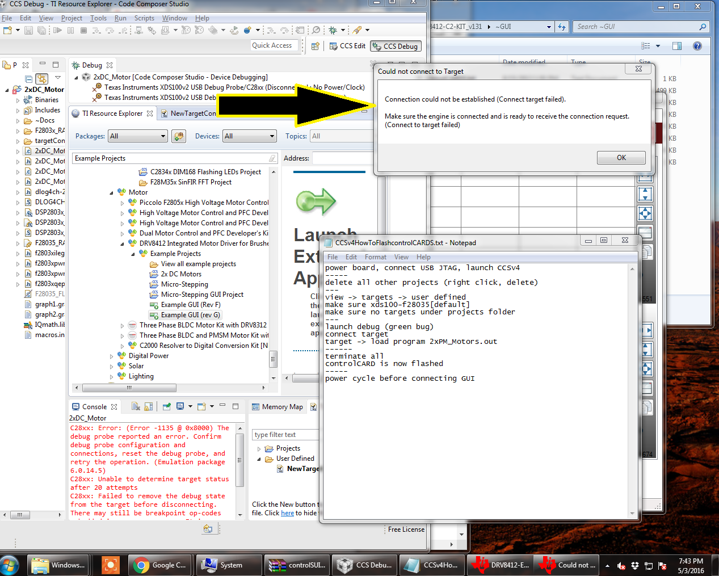719x576 pixels.
Task: Open the Run menu
Action: tap(120, 18)
